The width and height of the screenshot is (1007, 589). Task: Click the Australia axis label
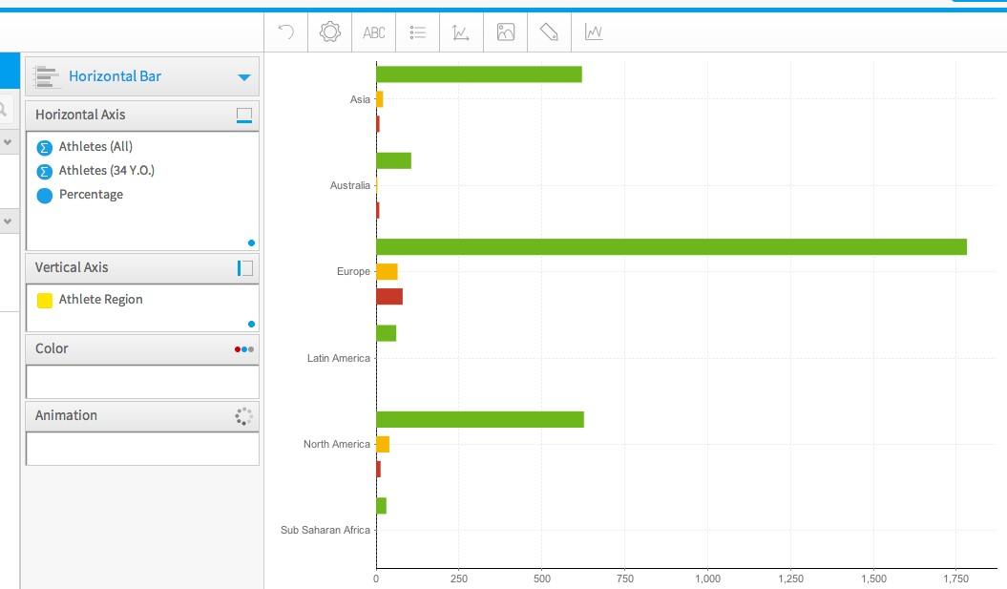click(x=350, y=185)
